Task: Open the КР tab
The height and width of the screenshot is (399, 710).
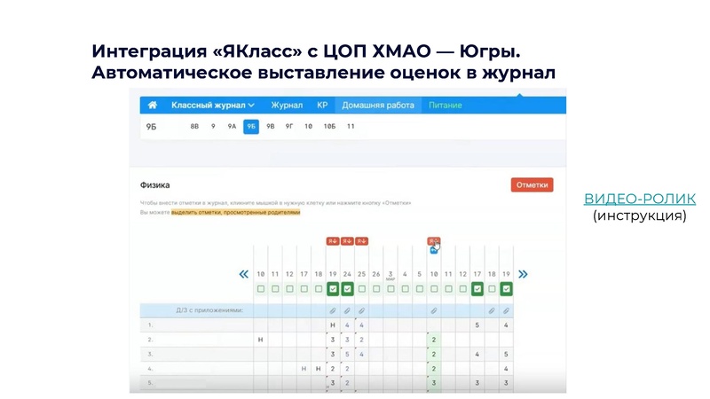Action: [x=322, y=105]
